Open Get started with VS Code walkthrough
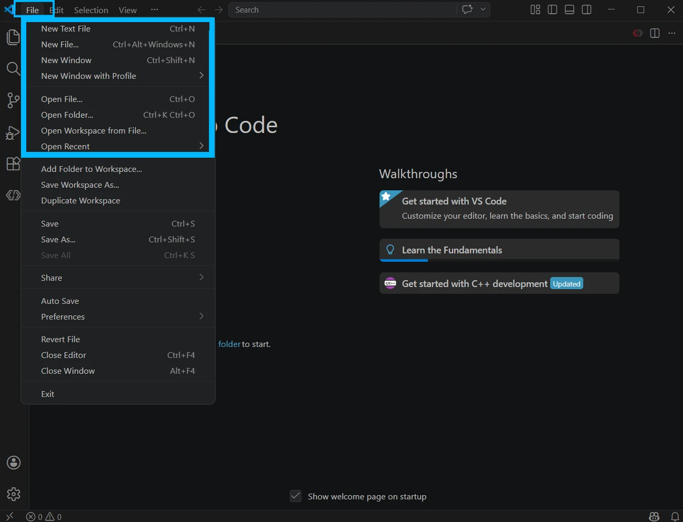This screenshot has width=683, height=522. [499, 209]
